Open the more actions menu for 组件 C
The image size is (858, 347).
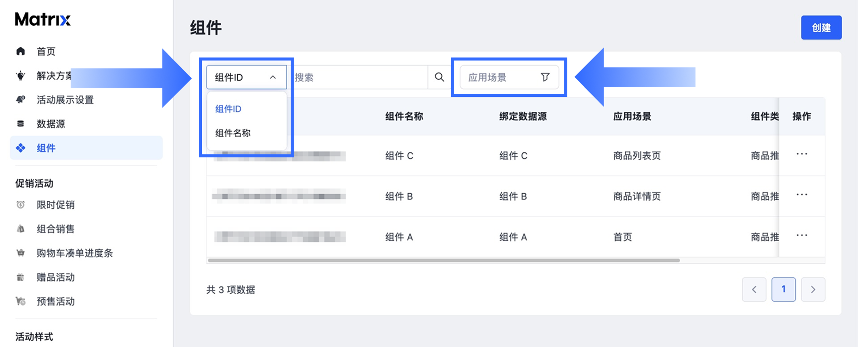(801, 154)
